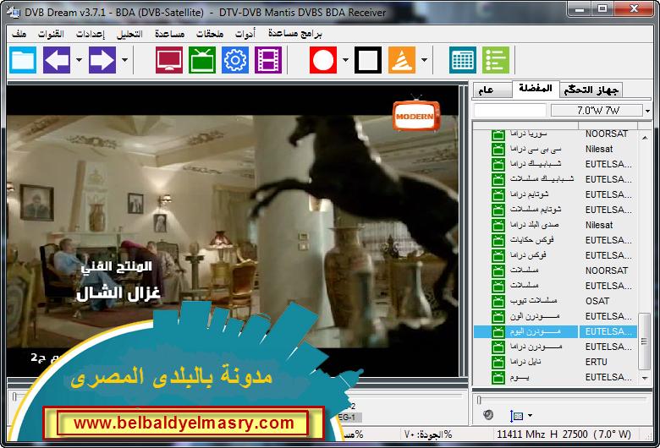Expand the previous-channel arrow dropdown
Viewport: 660px width, 448px height.
(79, 60)
